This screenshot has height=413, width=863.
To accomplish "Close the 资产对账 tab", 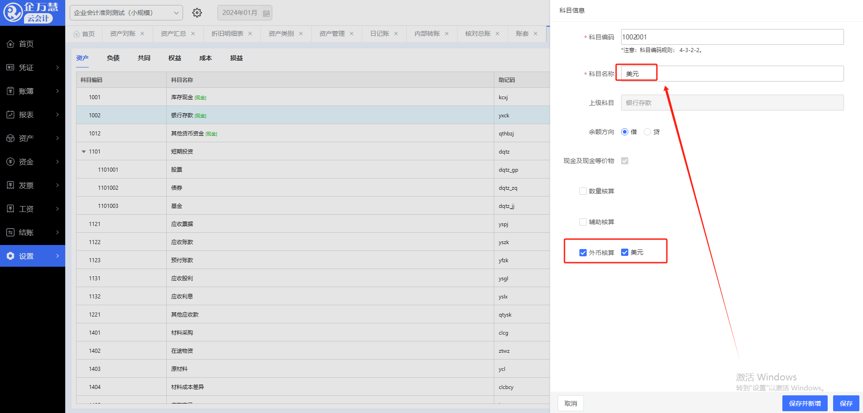I will (142, 34).
